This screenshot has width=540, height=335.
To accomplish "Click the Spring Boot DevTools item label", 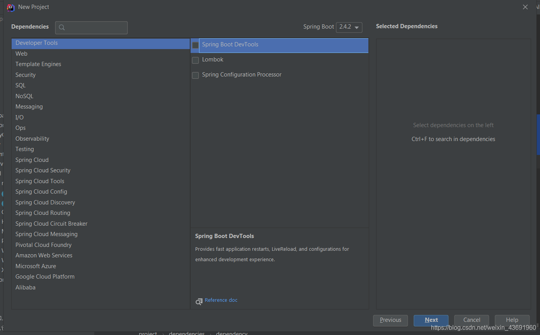I will coord(230,44).
